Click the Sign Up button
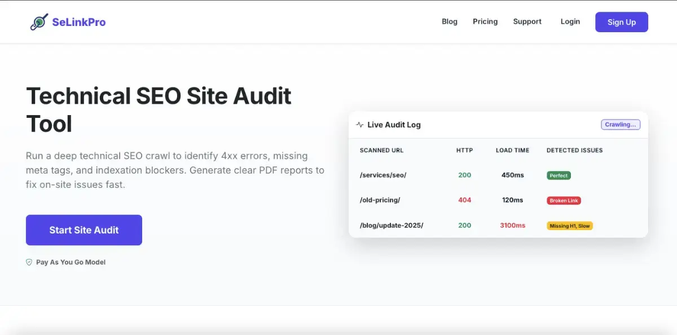The height and width of the screenshot is (335, 677). pos(622,22)
